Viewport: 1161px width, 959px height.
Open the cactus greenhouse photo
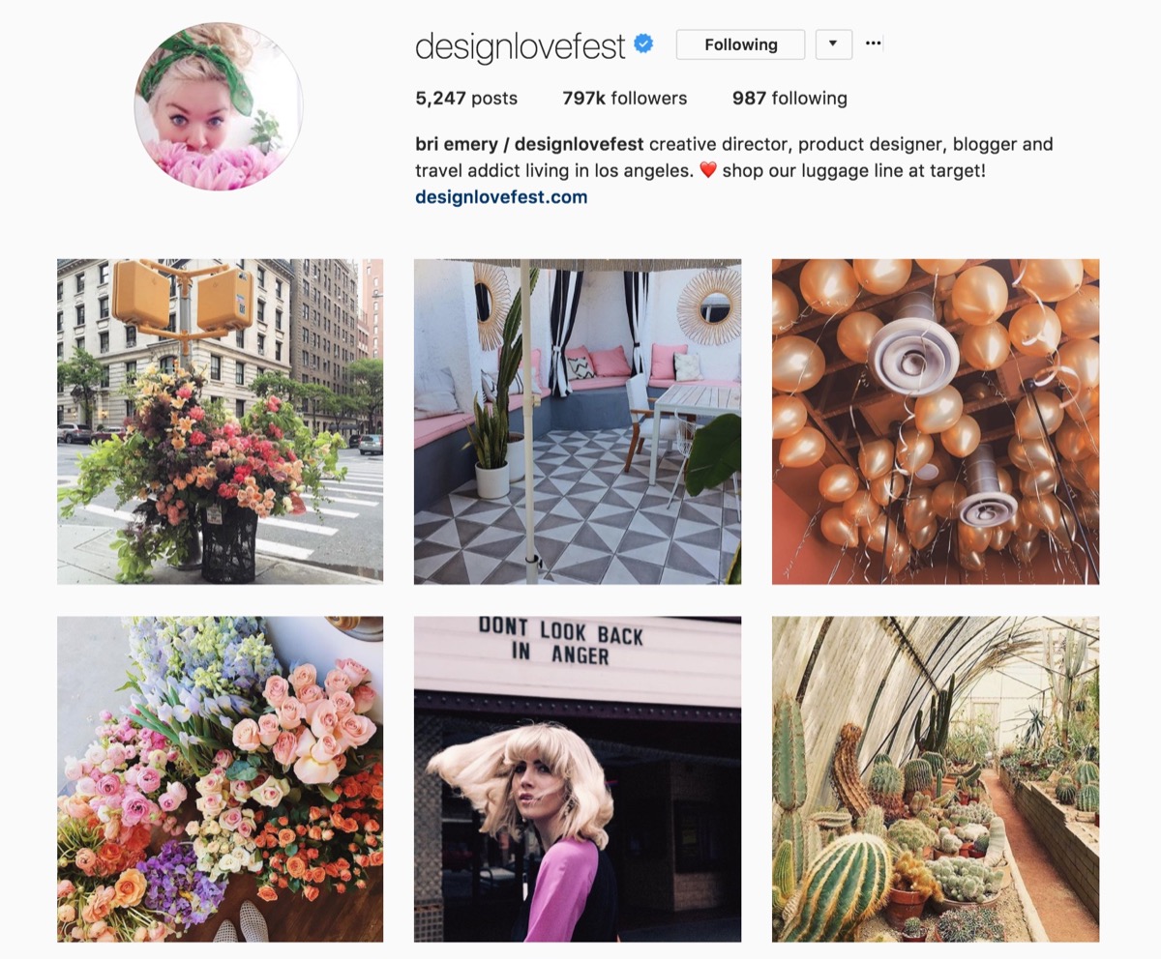(936, 779)
